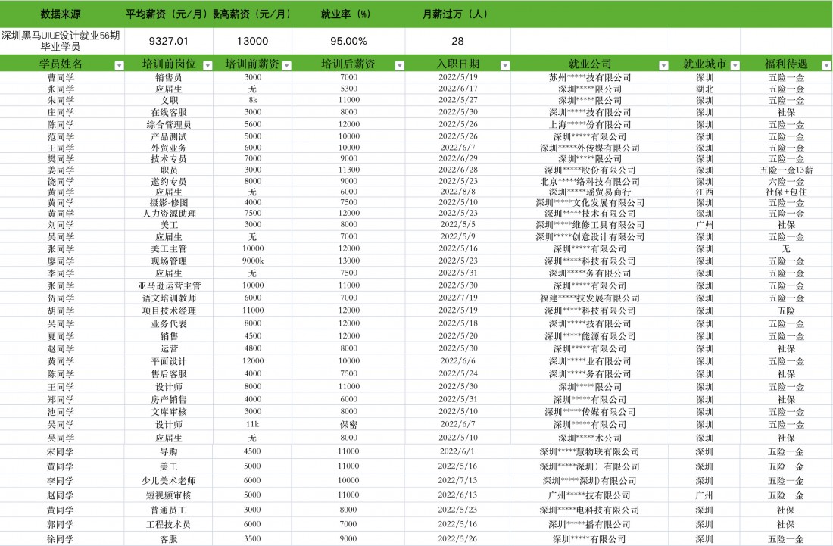Select the 数据来源 header cell
833x546 pixels.
pos(61,14)
